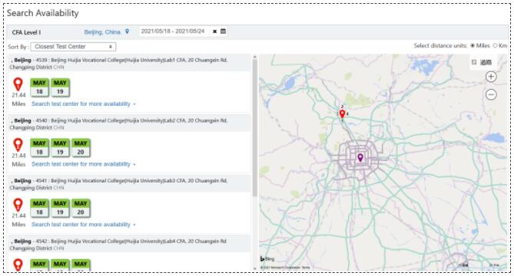Click the Terms link in the map footer
The image size is (514, 276).
[306, 268]
